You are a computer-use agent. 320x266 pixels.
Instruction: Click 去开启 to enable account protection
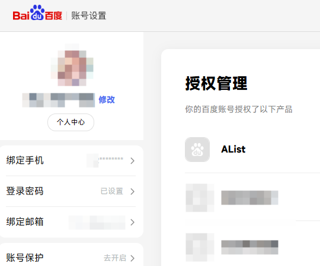tap(115, 258)
